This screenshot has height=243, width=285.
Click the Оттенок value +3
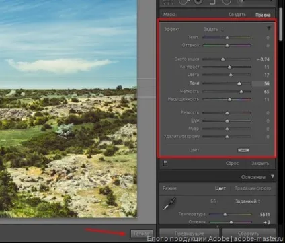pos(267,222)
